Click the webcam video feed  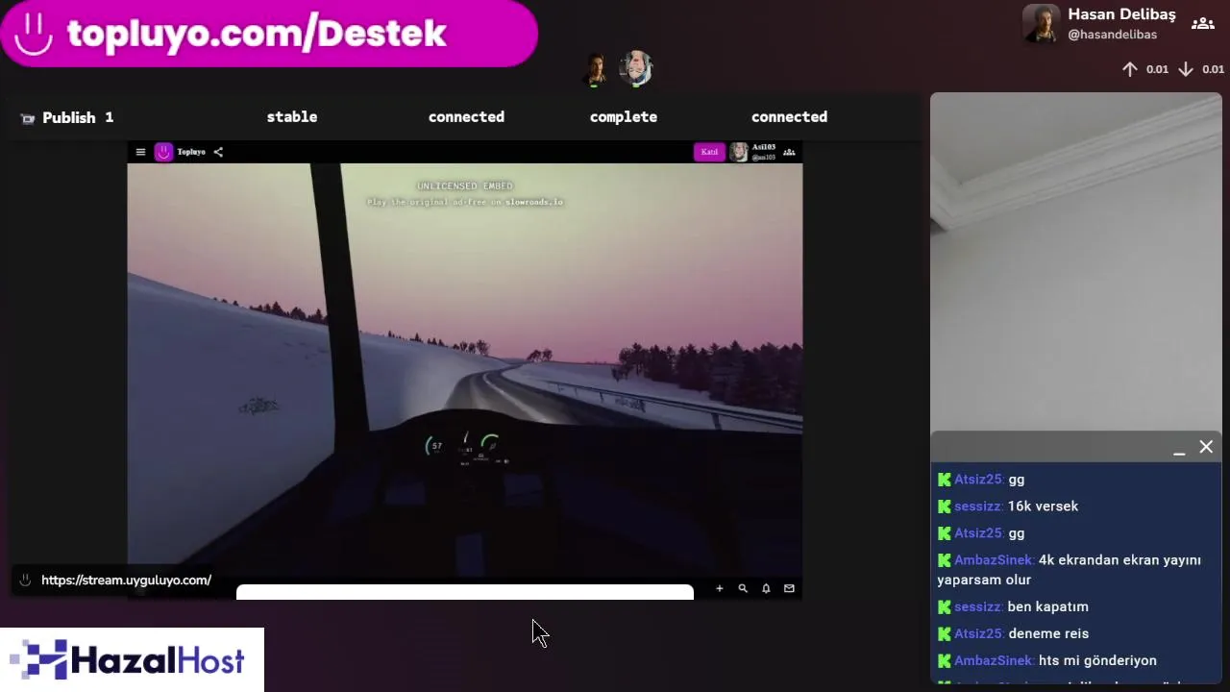click(1075, 261)
